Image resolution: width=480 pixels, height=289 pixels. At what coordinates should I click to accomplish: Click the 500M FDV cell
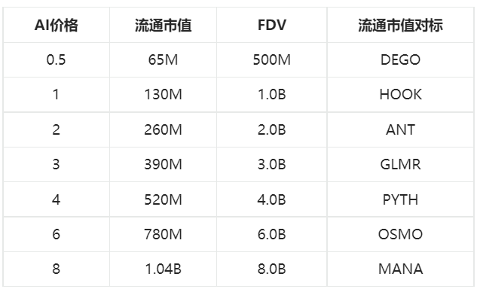tap(272, 59)
